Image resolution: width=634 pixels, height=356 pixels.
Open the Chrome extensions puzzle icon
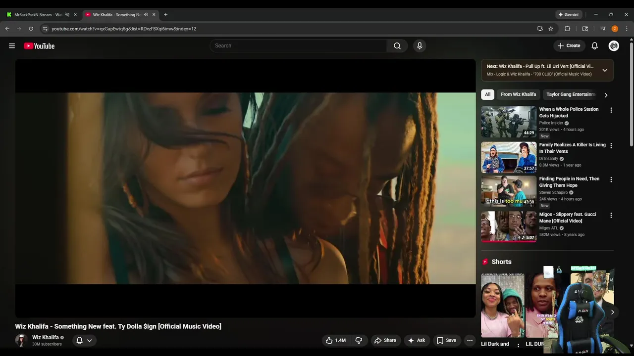568,29
